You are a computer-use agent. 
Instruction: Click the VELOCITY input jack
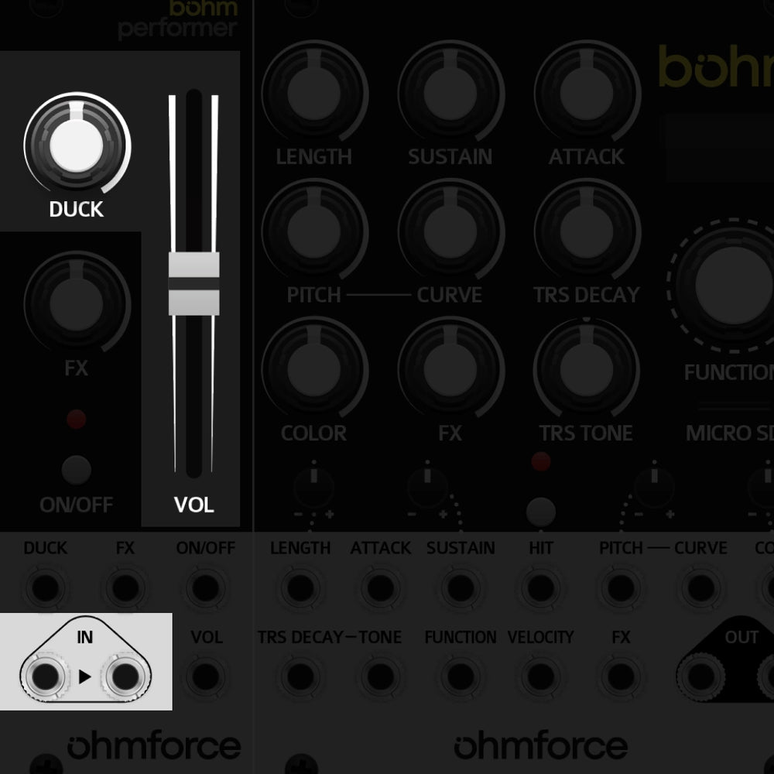pos(540,677)
